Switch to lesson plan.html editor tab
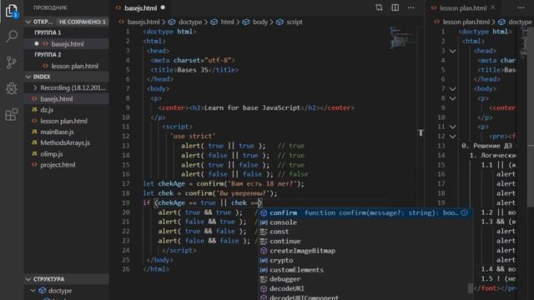Image resolution: width=534 pixels, height=300 pixels. [463, 7]
